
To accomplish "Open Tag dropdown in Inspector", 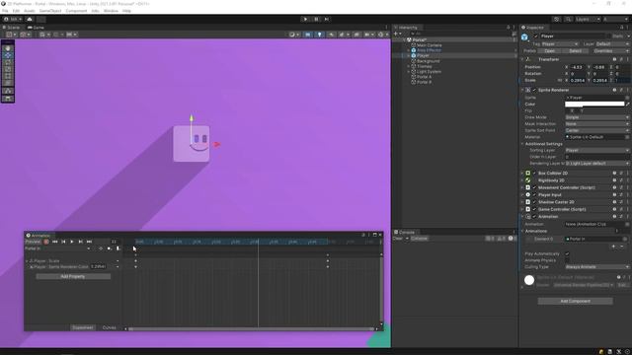I will click(560, 43).
